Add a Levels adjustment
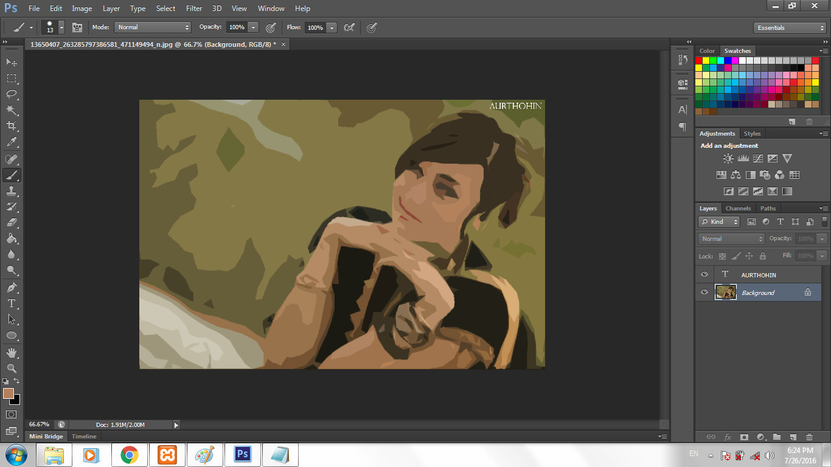The height and width of the screenshot is (467, 831). click(x=743, y=159)
